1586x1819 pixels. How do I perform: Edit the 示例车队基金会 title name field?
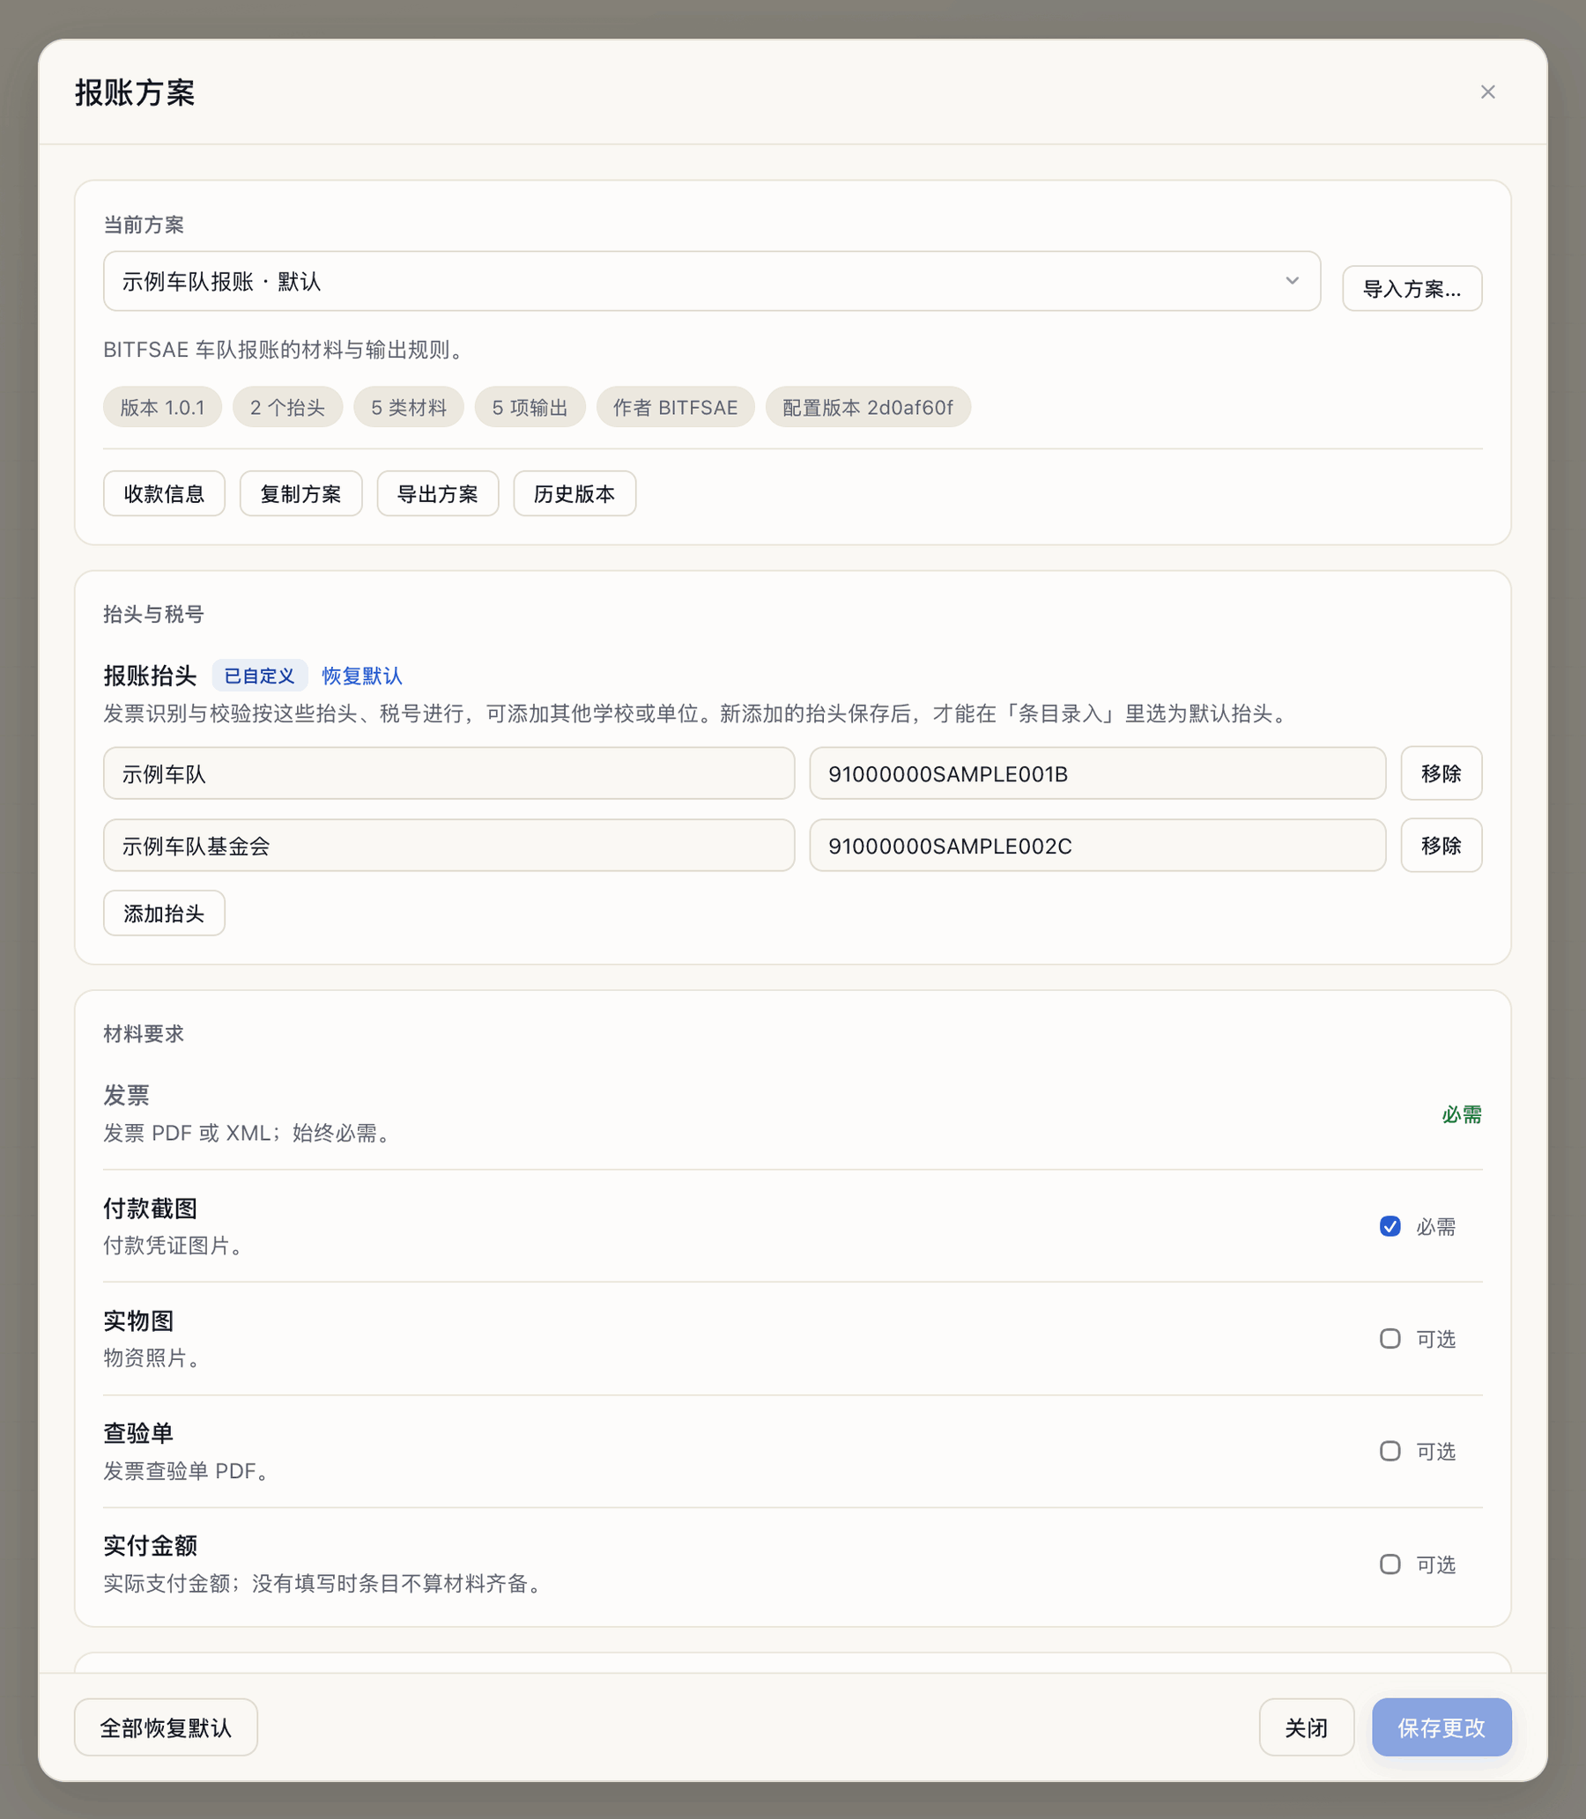click(x=448, y=846)
